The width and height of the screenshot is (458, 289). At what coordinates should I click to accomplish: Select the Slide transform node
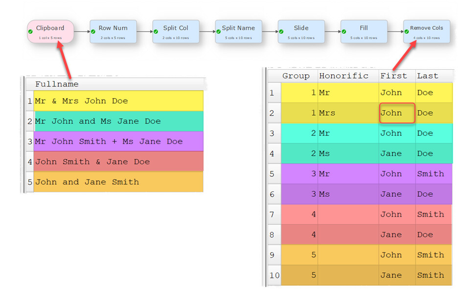301,32
